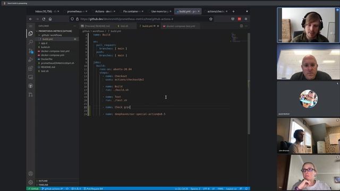Click the browser address bar URL

127,19
